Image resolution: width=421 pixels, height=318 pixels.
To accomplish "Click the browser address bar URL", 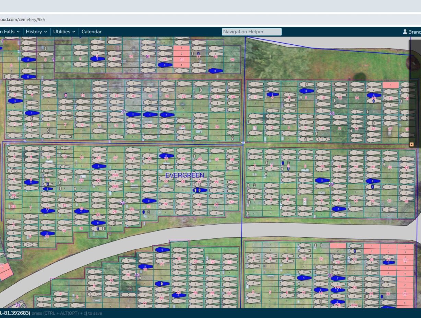I will pos(22,20).
